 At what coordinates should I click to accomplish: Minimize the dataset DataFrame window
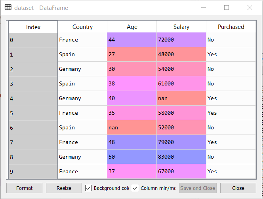[x=204, y=8]
